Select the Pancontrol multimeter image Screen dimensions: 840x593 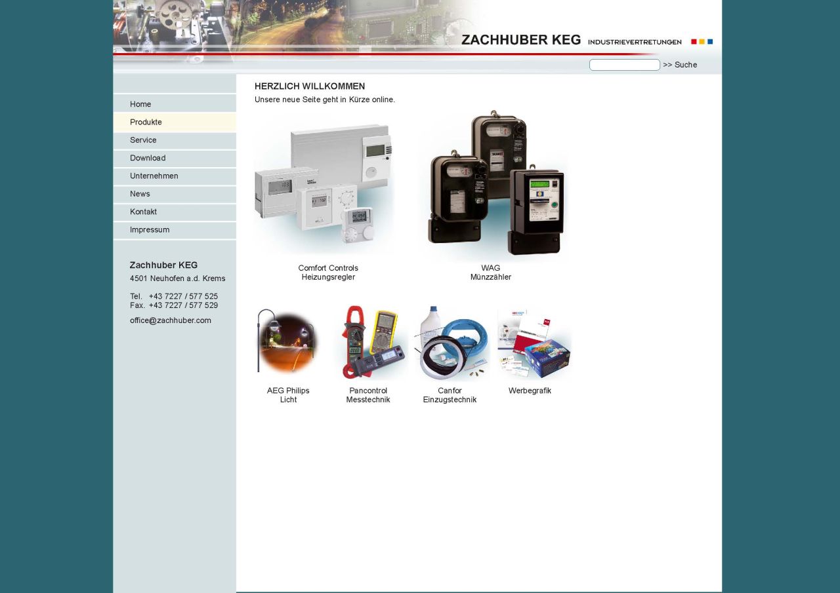click(371, 343)
